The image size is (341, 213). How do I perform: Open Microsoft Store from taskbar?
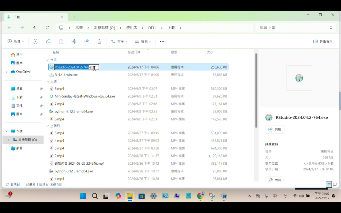point(142,196)
